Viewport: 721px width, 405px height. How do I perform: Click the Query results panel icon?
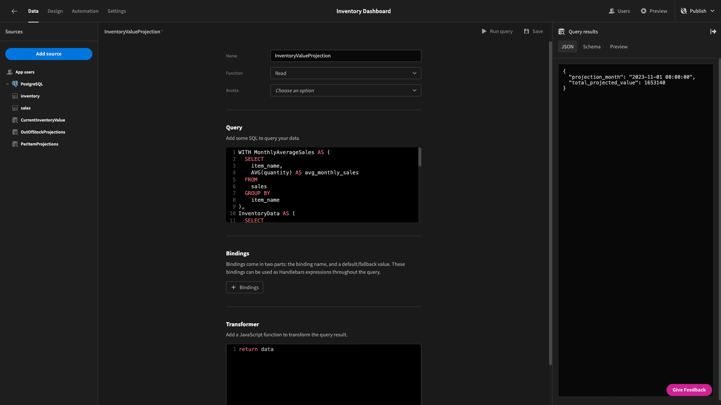561,32
